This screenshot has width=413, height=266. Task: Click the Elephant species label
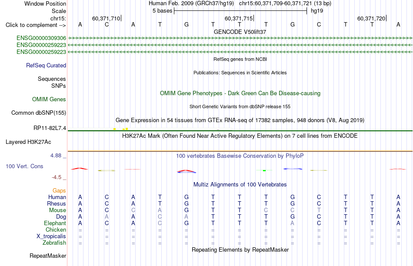pos(55,223)
